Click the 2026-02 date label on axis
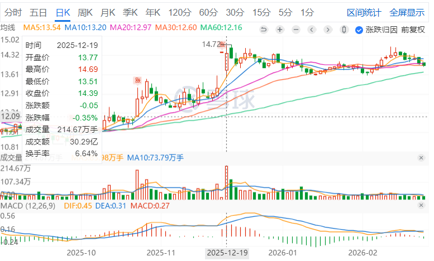 click(363, 253)
